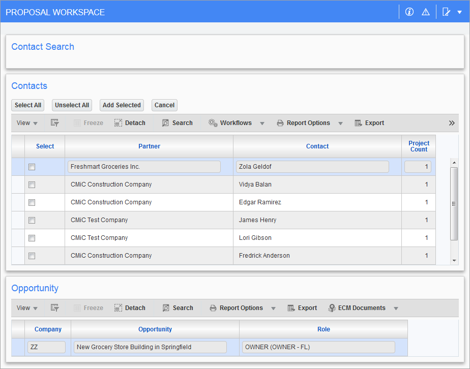Click the warning triangle icon in the header
470x369 pixels.
click(x=426, y=11)
